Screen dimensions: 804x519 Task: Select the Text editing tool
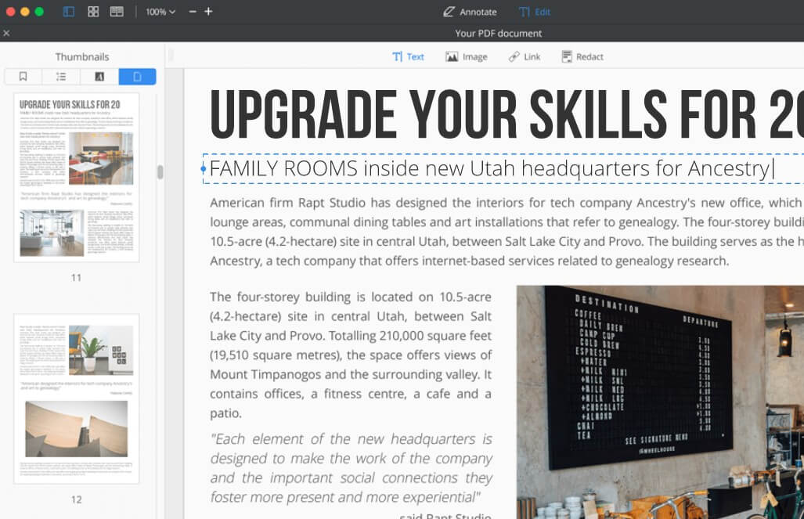coord(408,56)
